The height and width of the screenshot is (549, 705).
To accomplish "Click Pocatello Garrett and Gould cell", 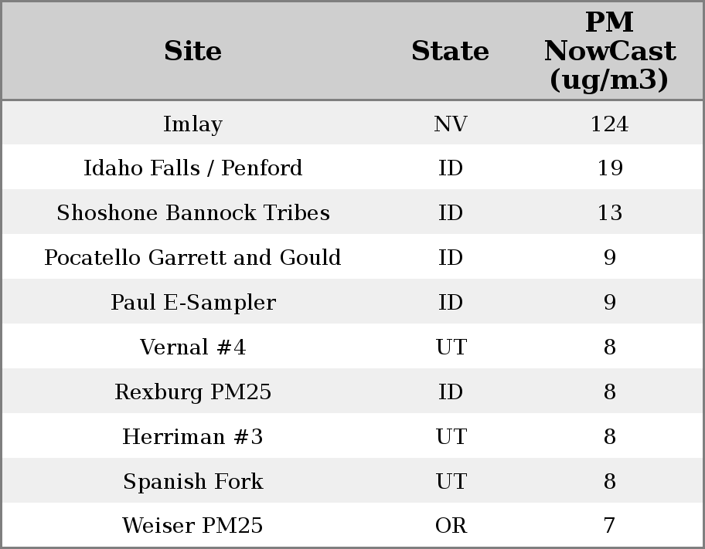I will coord(192,258).
